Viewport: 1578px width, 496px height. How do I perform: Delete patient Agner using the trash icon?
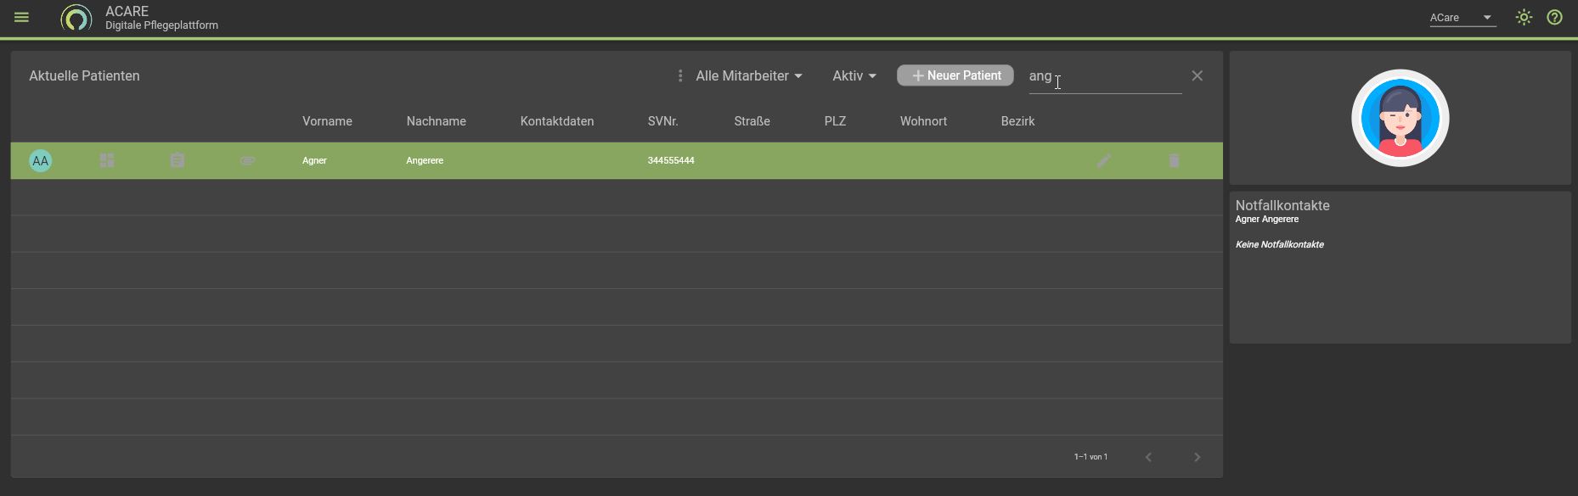[1173, 160]
